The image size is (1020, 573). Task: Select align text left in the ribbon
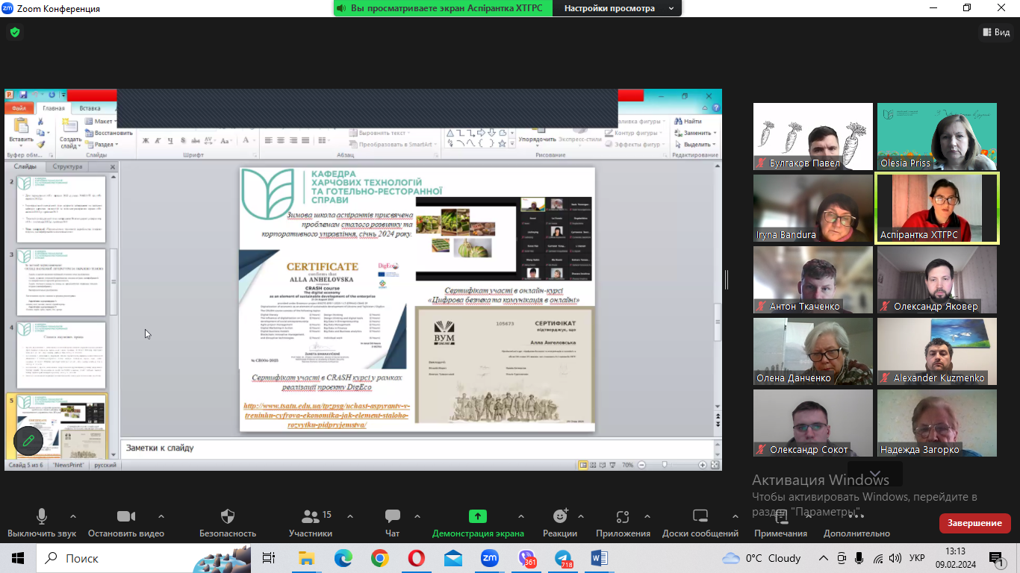(x=268, y=140)
